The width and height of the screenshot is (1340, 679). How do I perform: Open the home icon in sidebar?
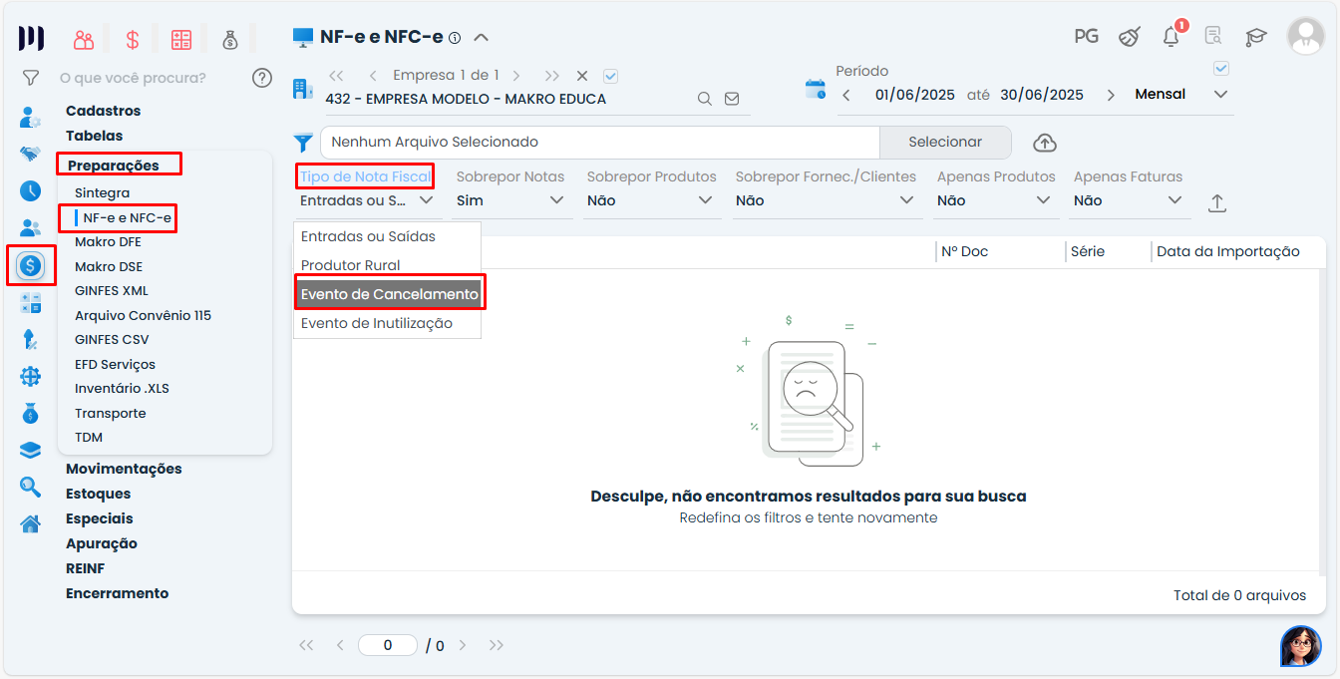[31, 523]
